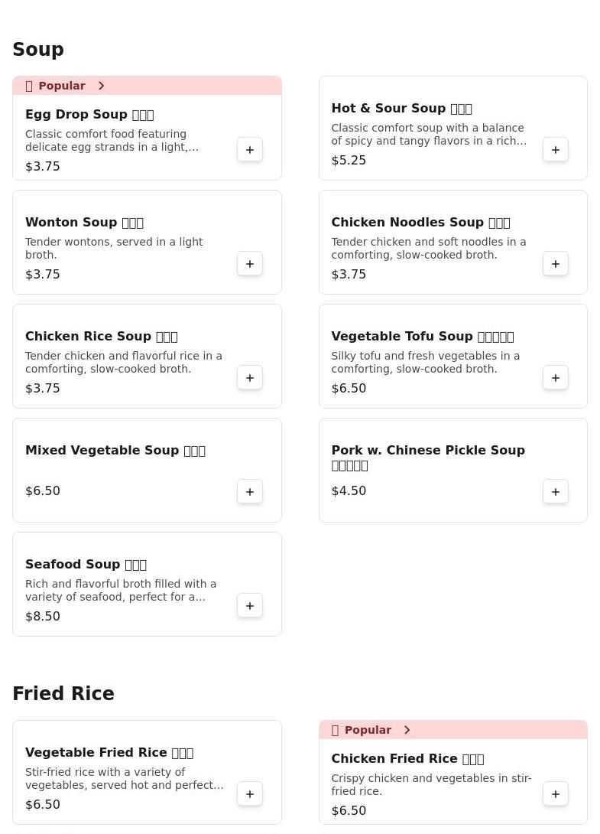
Task: Expand Popular chevron above Chicken Fried Rice
Action: 407,730
